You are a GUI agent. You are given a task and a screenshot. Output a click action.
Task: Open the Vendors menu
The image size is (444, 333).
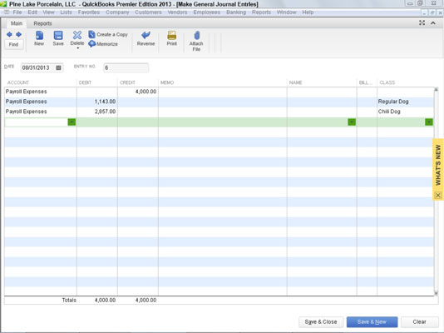click(x=177, y=12)
